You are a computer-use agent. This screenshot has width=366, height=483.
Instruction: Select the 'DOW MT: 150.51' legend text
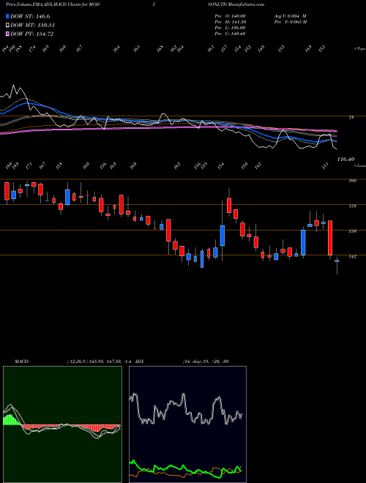[33, 25]
